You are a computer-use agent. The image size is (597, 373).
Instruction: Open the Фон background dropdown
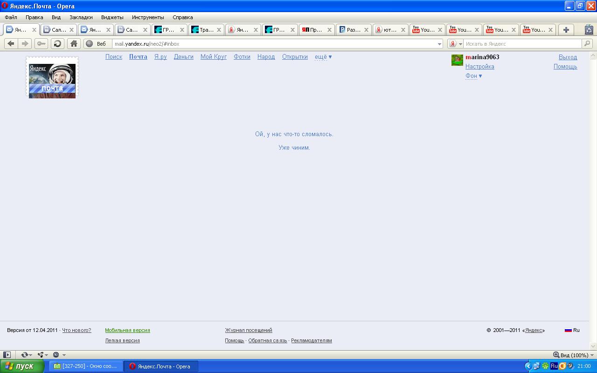tap(474, 76)
